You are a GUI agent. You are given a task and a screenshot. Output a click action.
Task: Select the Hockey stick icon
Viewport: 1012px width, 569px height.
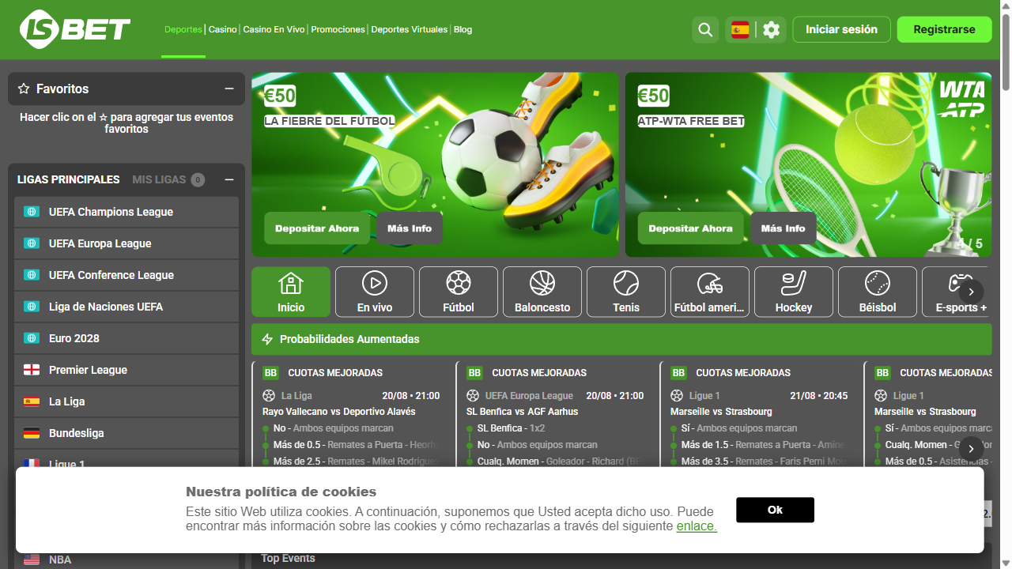(x=794, y=283)
